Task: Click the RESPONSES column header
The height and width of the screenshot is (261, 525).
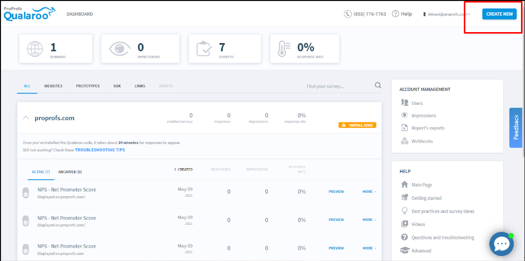Action: coord(221,170)
